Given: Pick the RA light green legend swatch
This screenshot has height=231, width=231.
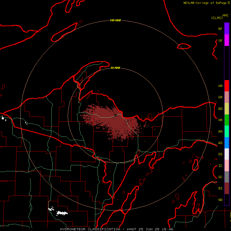Looking at the screenshot, I should (x=227, y=131).
